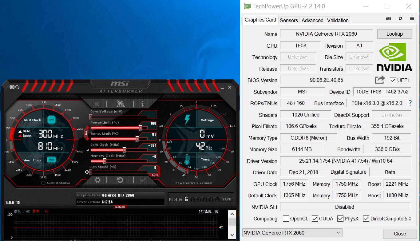Select Afterburner profile slot 1

tap(192, 199)
